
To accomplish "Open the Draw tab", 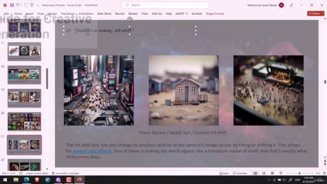I will pyautogui.click(x=41, y=14).
